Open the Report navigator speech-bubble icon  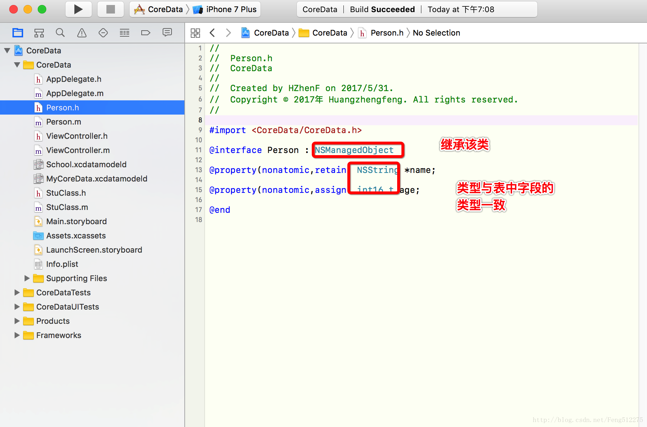click(x=167, y=33)
